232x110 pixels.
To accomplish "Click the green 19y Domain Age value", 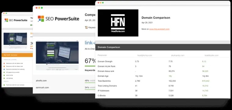I will click(170, 76).
